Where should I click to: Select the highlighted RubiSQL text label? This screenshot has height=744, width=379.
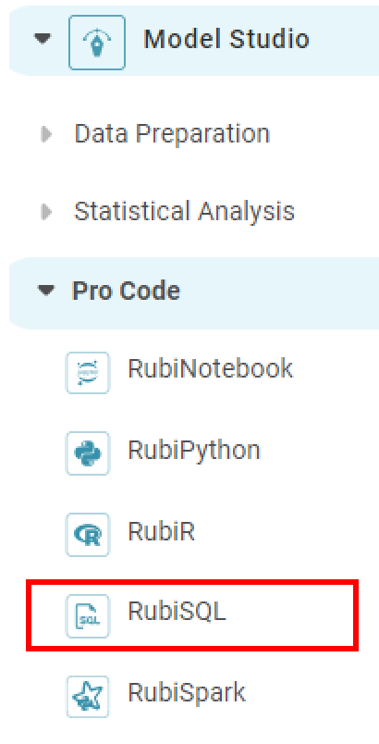(x=177, y=612)
